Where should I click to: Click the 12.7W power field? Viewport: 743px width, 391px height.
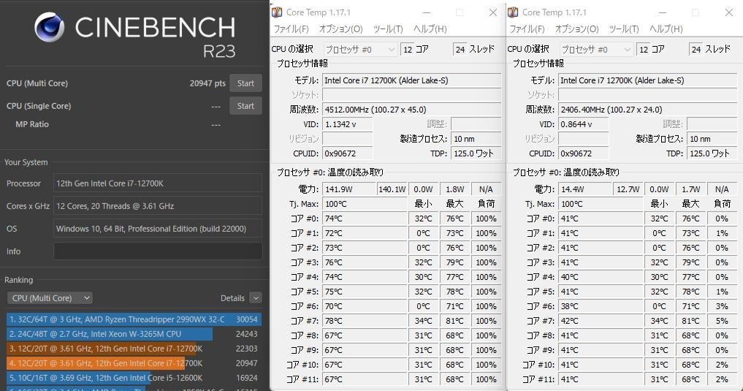(628, 189)
